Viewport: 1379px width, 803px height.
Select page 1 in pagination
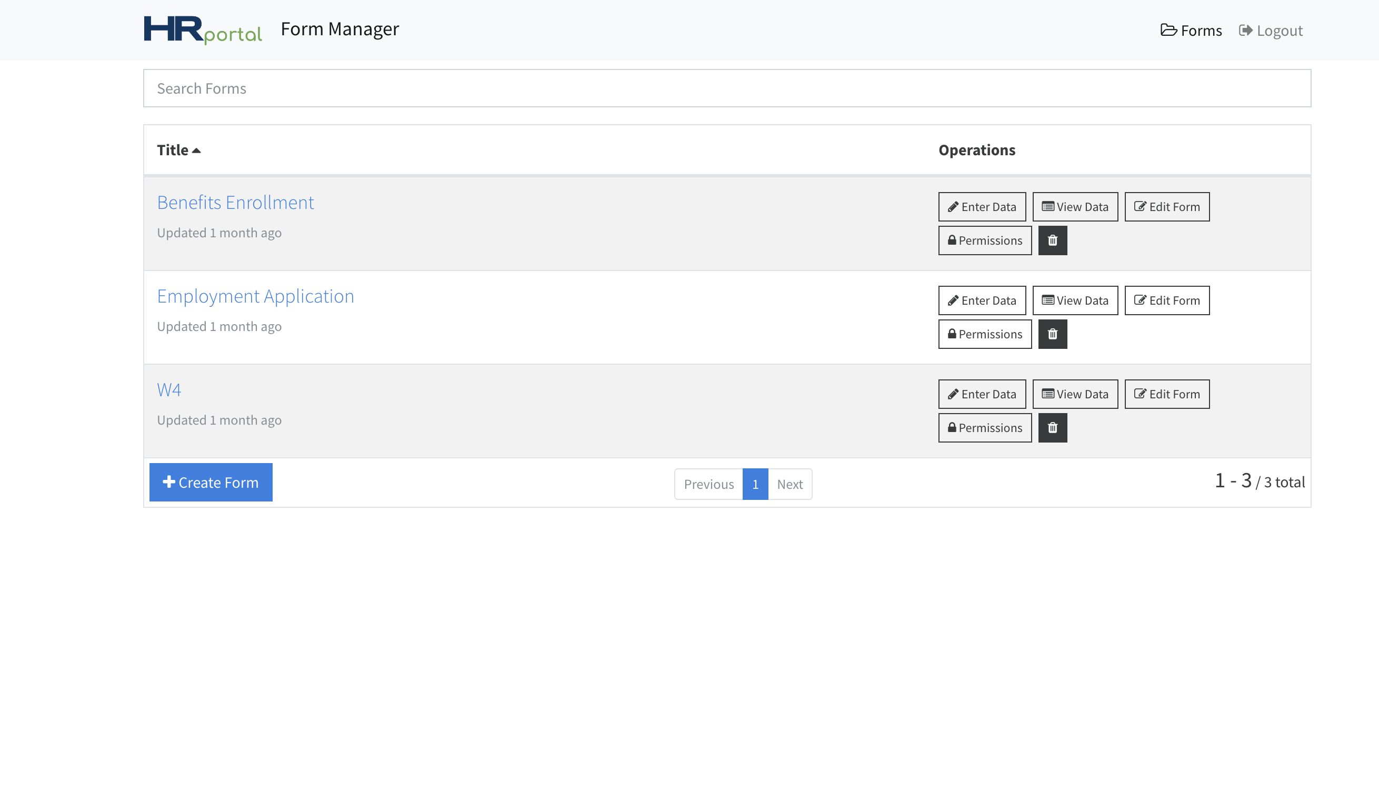pyautogui.click(x=755, y=484)
